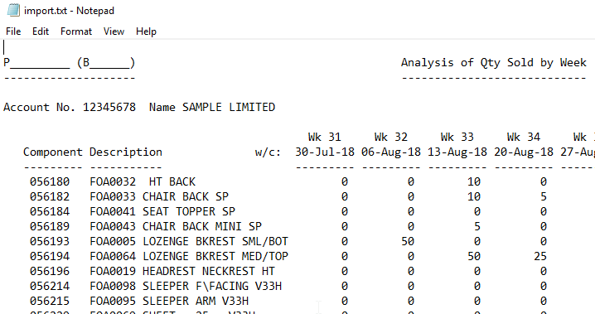Click the 'w/c:' label
595x314 pixels.
(x=268, y=152)
